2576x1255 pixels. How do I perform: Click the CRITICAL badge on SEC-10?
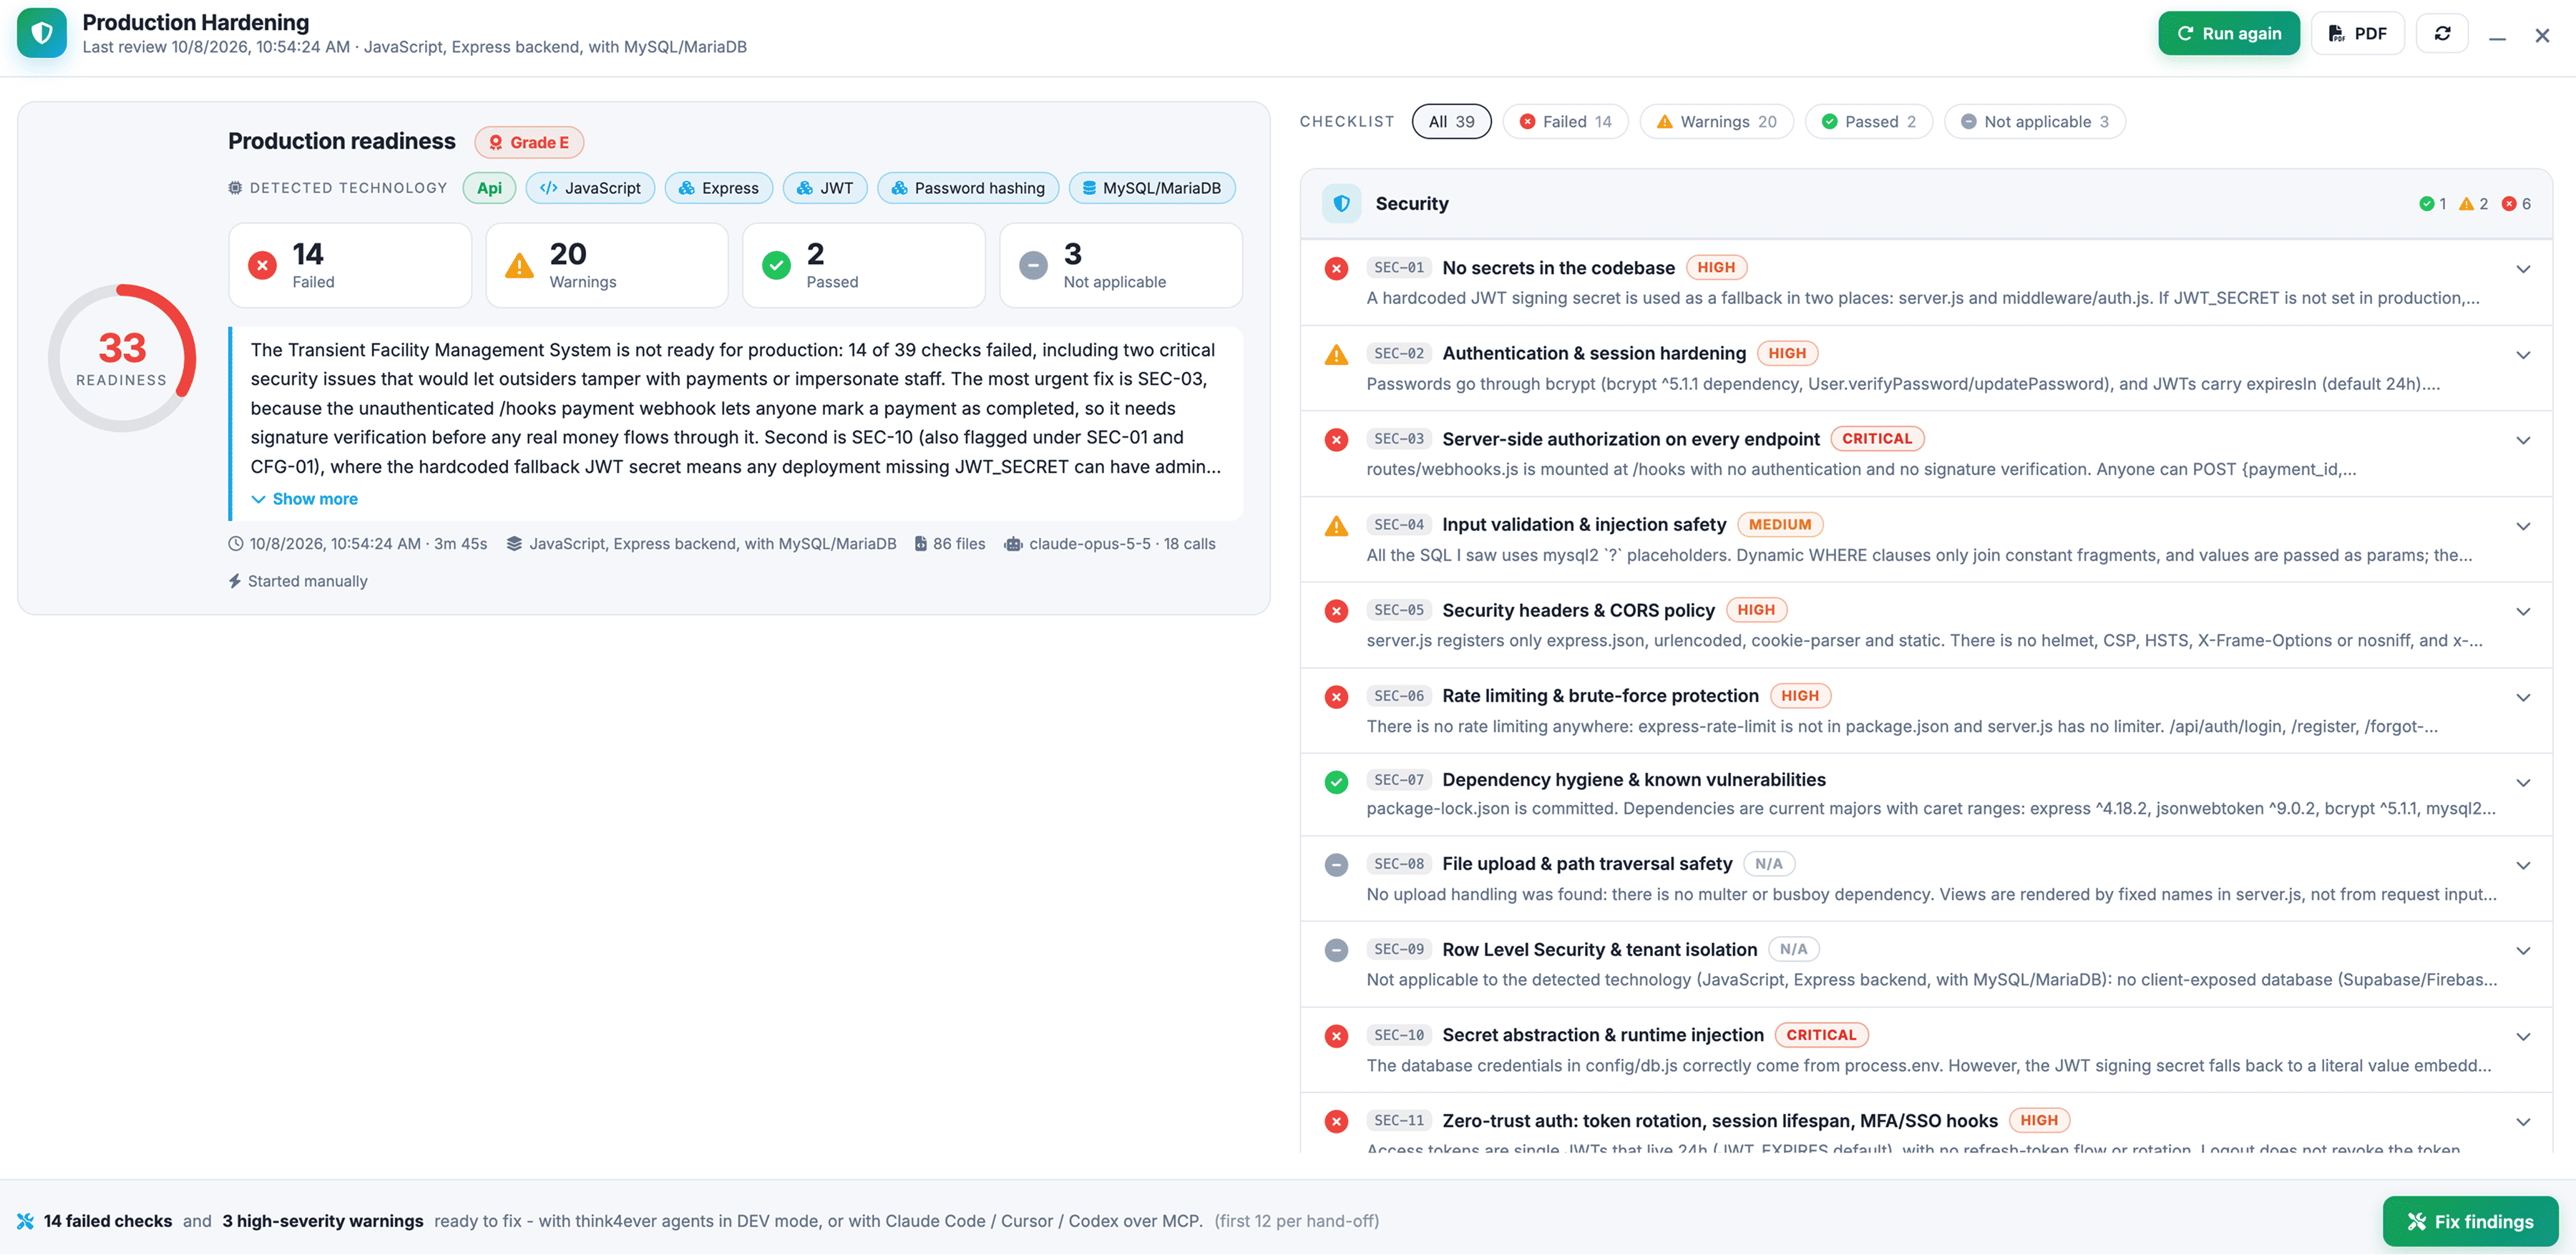coord(1821,1035)
